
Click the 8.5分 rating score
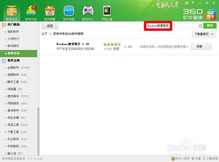(108, 49)
